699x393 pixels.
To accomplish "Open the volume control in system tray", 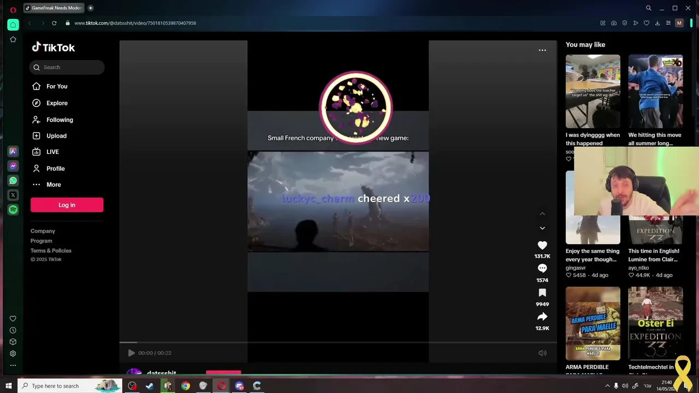I will [625, 386].
